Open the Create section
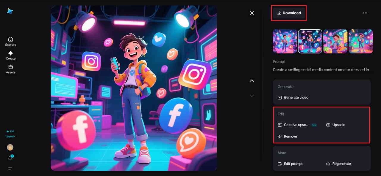The image size is (381, 176). pos(10,55)
